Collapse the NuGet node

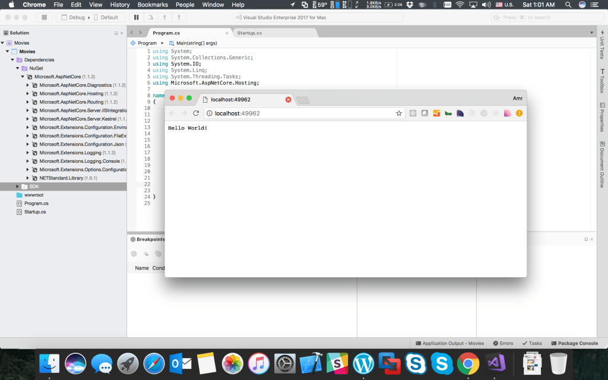17,68
